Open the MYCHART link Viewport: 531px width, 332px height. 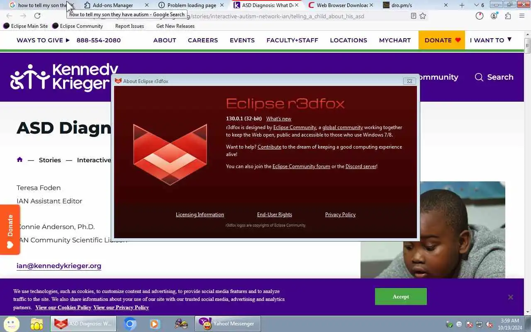point(395,40)
